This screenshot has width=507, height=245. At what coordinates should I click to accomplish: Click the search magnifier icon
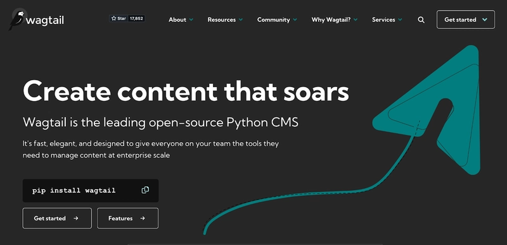421,20
